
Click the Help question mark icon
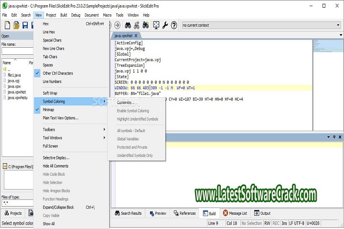(174, 25)
